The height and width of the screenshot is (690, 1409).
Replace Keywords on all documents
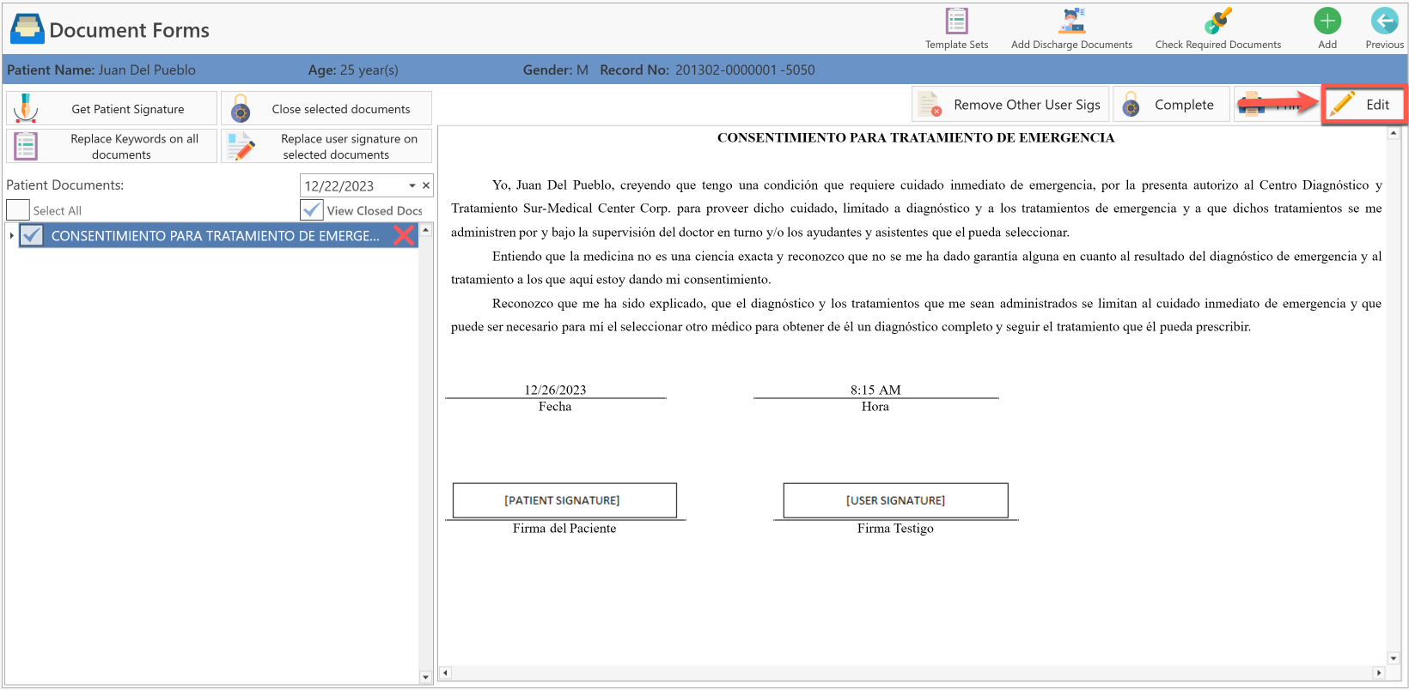pyautogui.click(x=112, y=146)
